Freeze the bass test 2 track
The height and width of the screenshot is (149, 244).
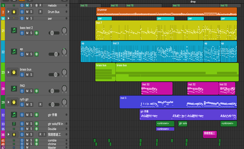click(37, 33)
